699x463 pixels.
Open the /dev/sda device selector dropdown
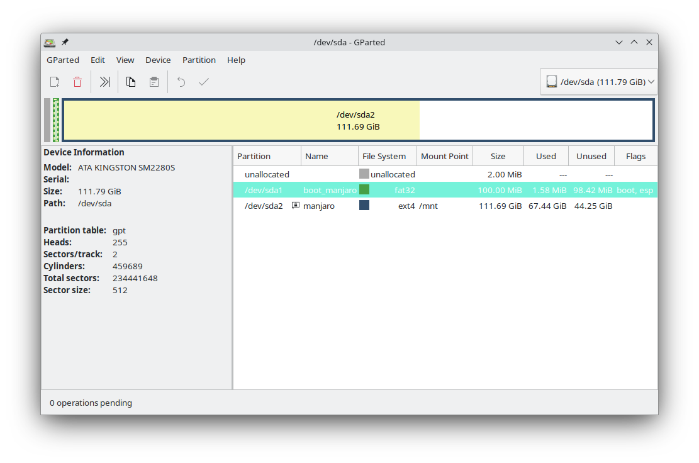pyautogui.click(x=599, y=82)
